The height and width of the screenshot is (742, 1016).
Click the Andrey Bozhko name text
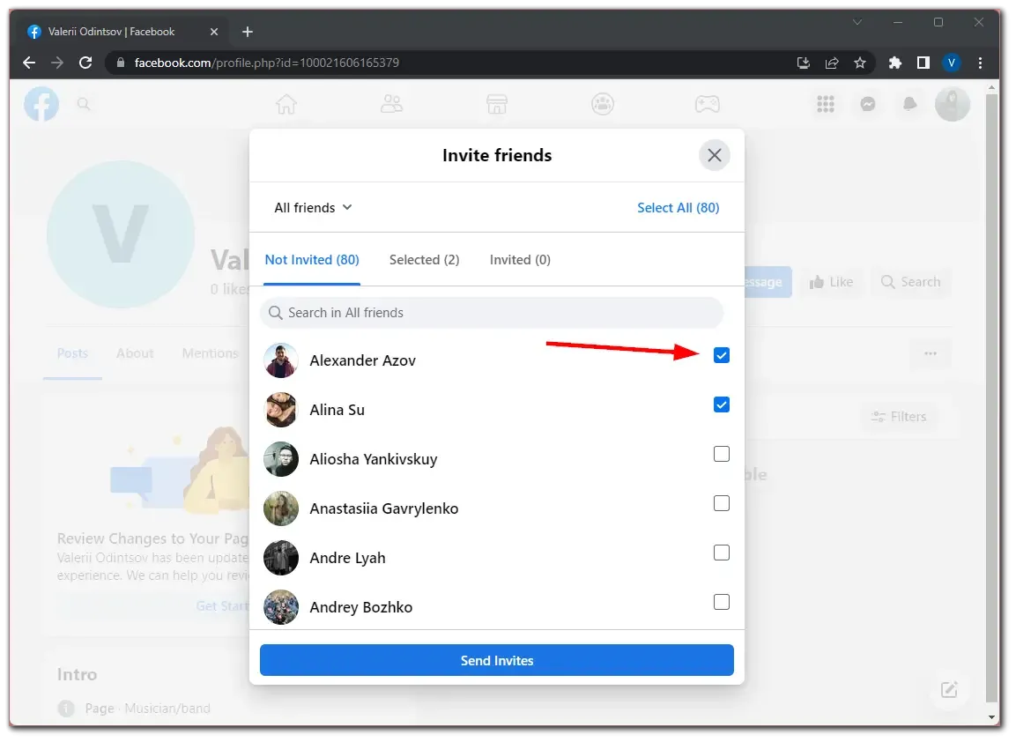tap(361, 607)
